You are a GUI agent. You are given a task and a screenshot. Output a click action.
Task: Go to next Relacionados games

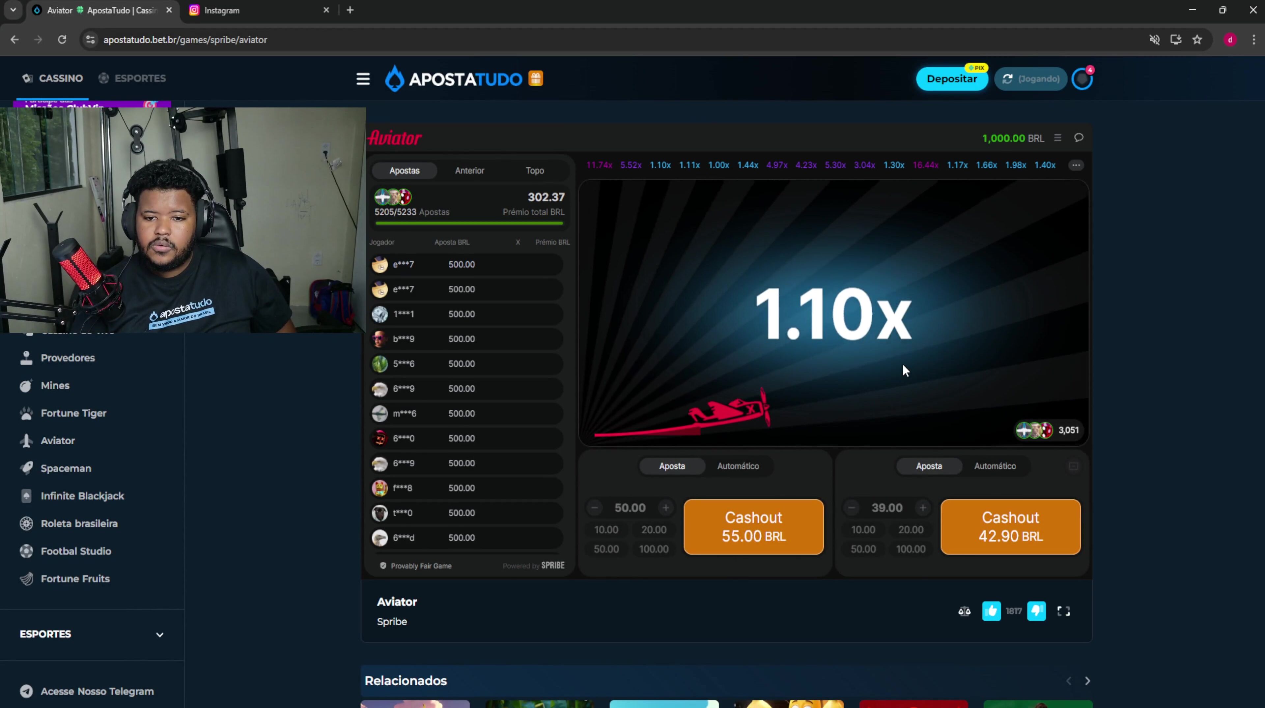1087,681
